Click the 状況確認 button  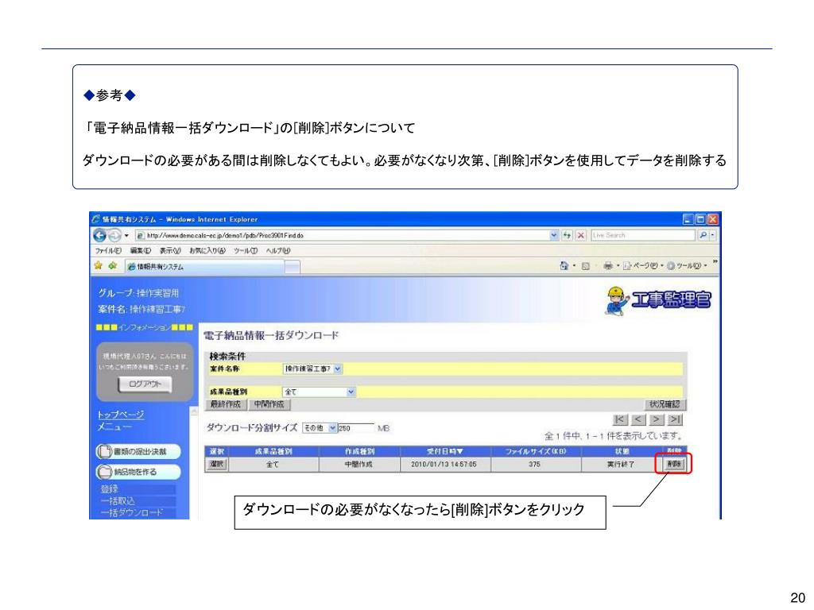click(665, 404)
